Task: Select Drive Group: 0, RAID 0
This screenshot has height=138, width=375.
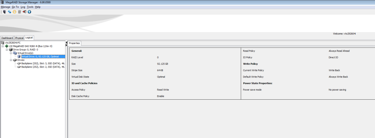Action: (x=26, y=50)
